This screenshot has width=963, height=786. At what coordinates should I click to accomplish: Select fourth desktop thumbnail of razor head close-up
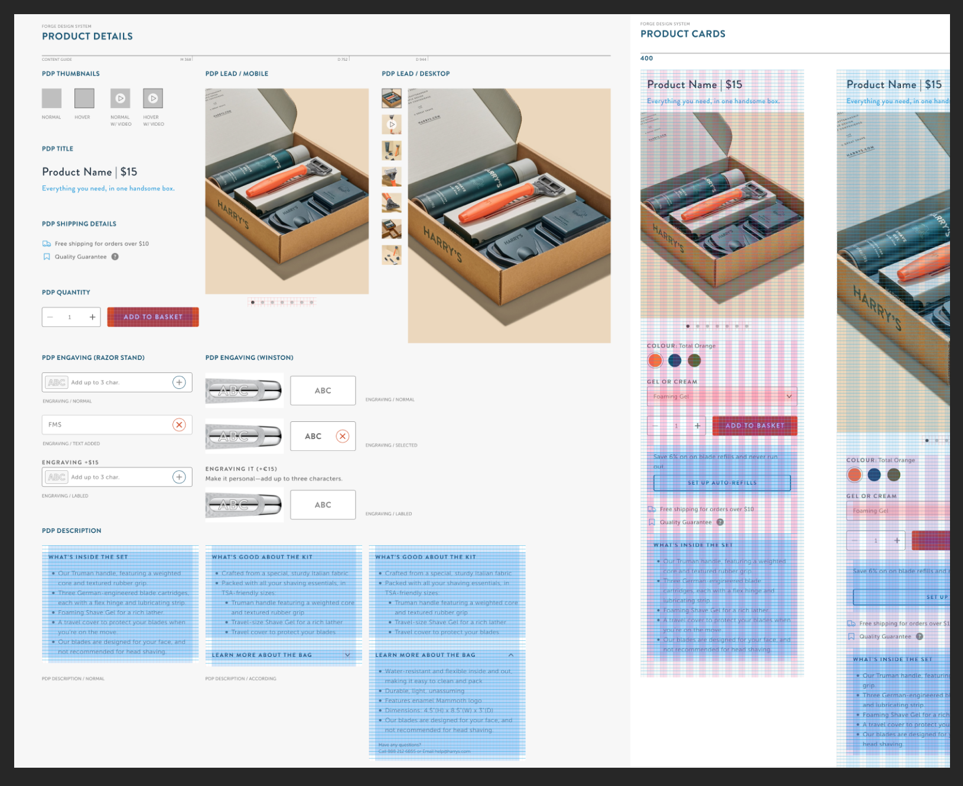pyautogui.click(x=392, y=176)
